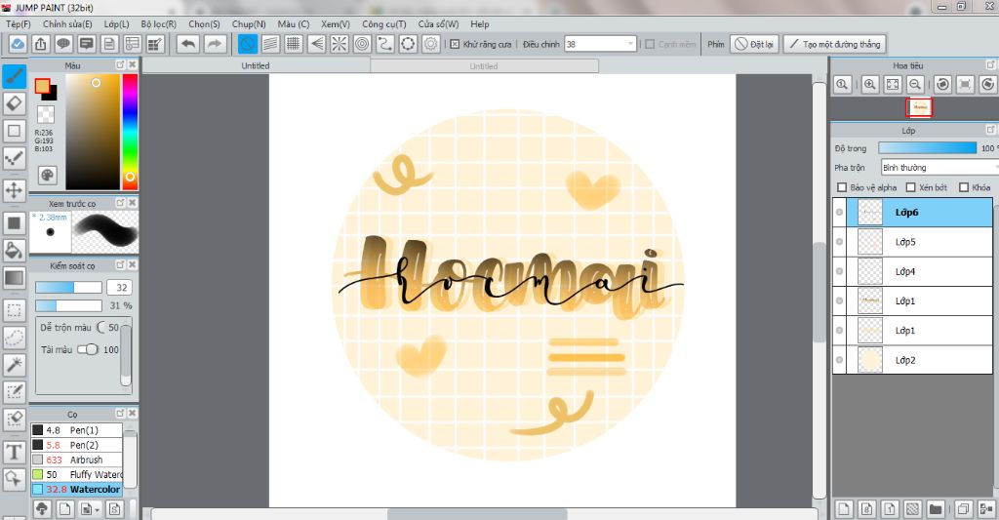Select the Brush tool in left toolbar

tap(14, 76)
